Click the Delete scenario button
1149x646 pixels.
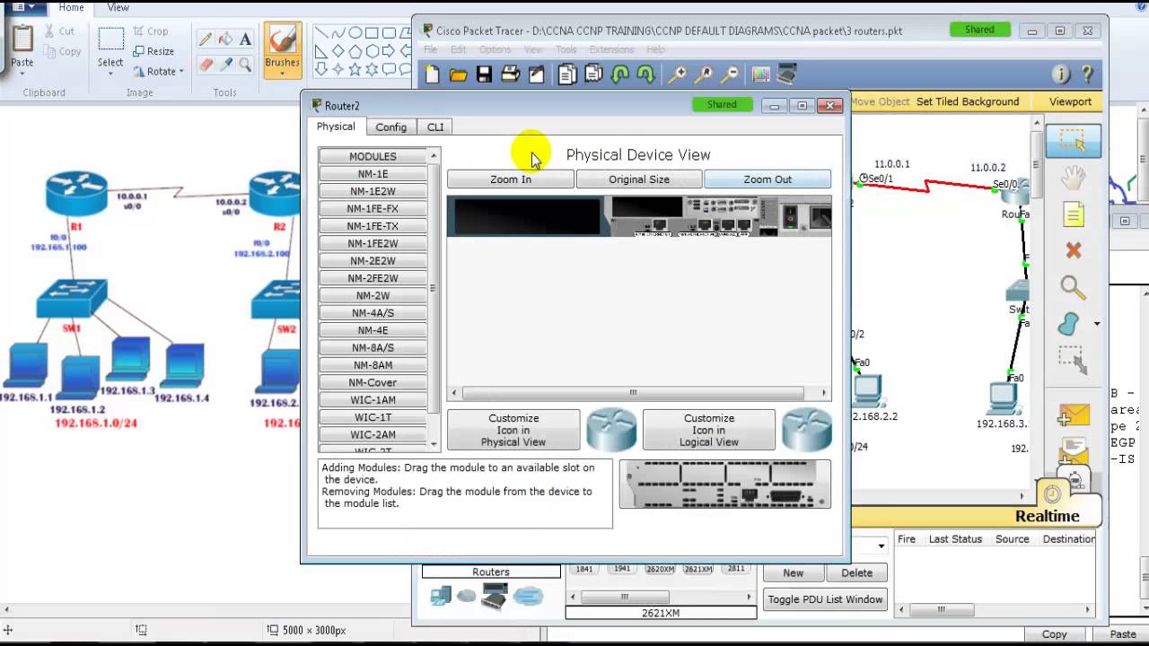[856, 572]
